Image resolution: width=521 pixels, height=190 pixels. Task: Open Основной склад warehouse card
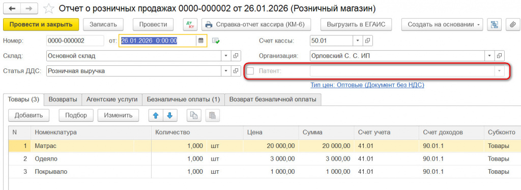coord(236,56)
